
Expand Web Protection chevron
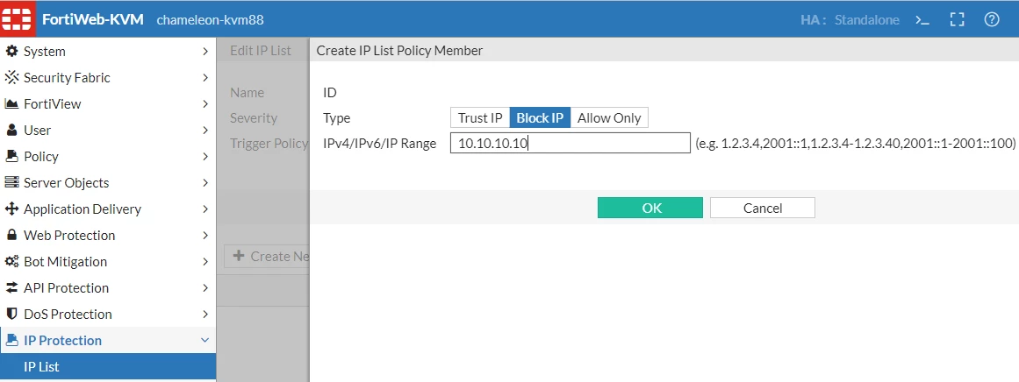pos(205,236)
